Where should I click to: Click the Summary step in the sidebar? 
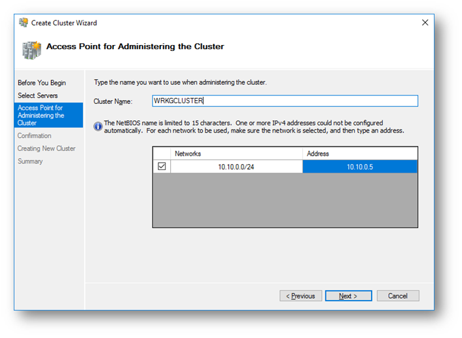coord(30,161)
